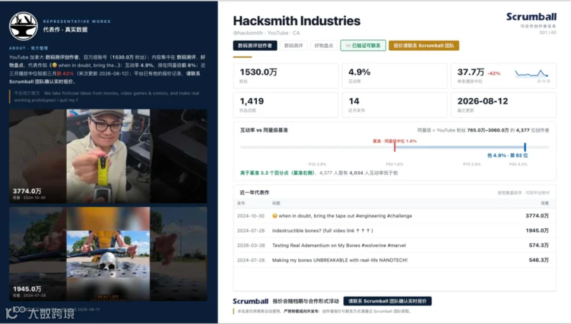Click the 代表作 · 真实数据 heading
The image size is (571, 324).
(x=65, y=30)
